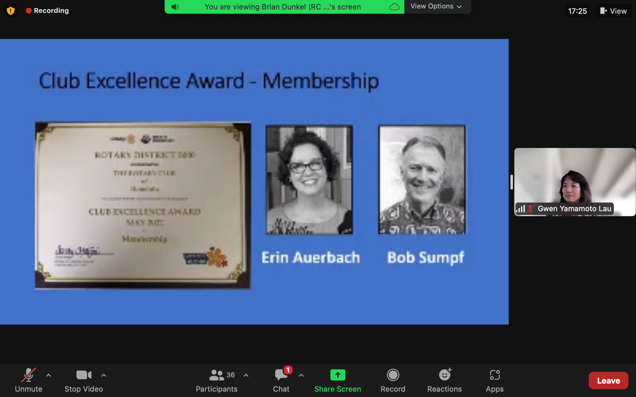This screenshot has width=636, height=397.
Task: Open the View layout menu
Action: click(x=613, y=11)
